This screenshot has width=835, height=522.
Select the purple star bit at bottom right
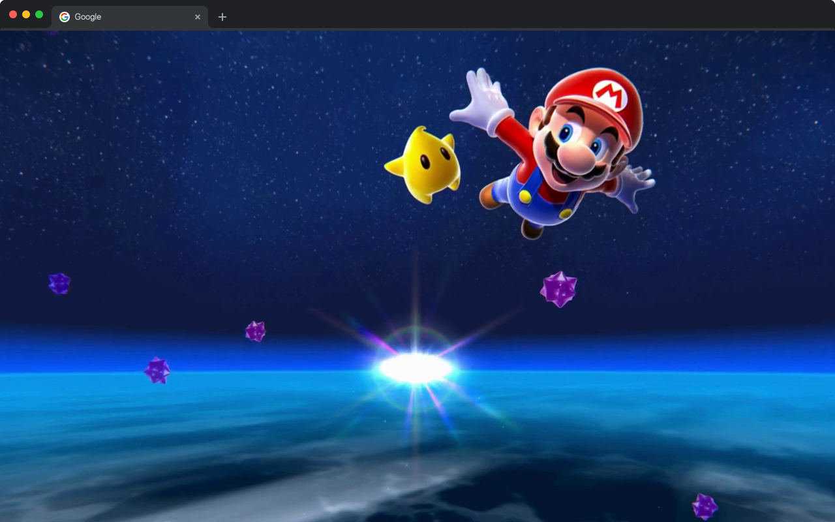pos(705,506)
